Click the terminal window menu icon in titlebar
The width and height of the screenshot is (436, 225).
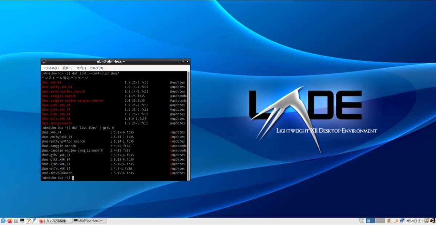(44, 62)
